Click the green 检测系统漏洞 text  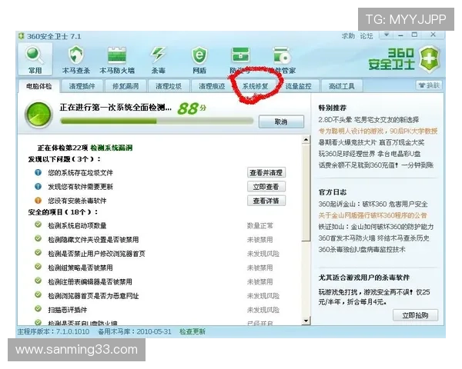coord(112,148)
